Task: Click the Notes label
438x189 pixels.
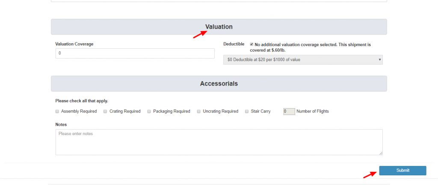Action: tap(61, 124)
